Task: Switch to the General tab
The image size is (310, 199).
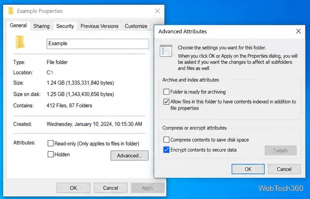Action: pyautogui.click(x=18, y=26)
